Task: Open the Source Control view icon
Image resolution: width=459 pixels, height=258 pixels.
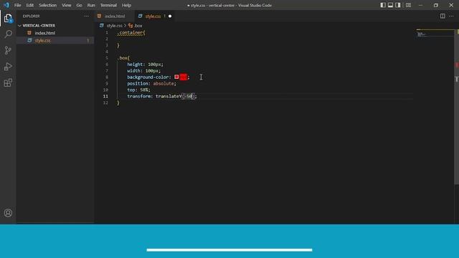Action: tap(8, 50)
